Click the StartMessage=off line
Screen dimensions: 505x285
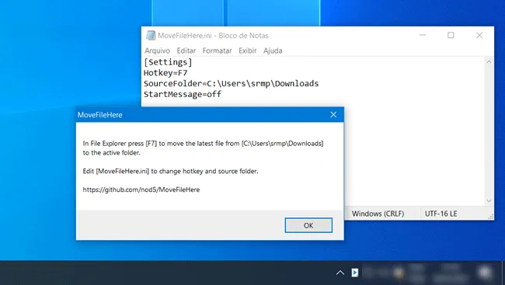(x=183, y=94)
